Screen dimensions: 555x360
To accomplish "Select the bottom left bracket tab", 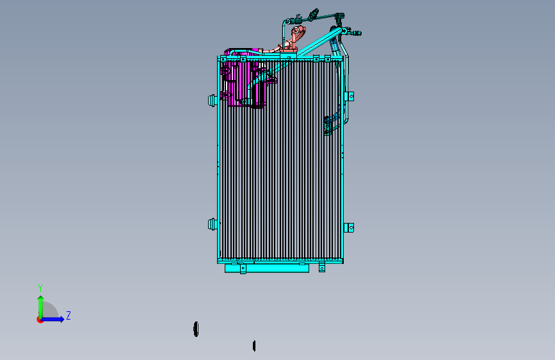I will point(243,268).
